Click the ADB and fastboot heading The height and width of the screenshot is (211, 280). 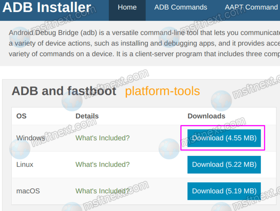(64, 91)
